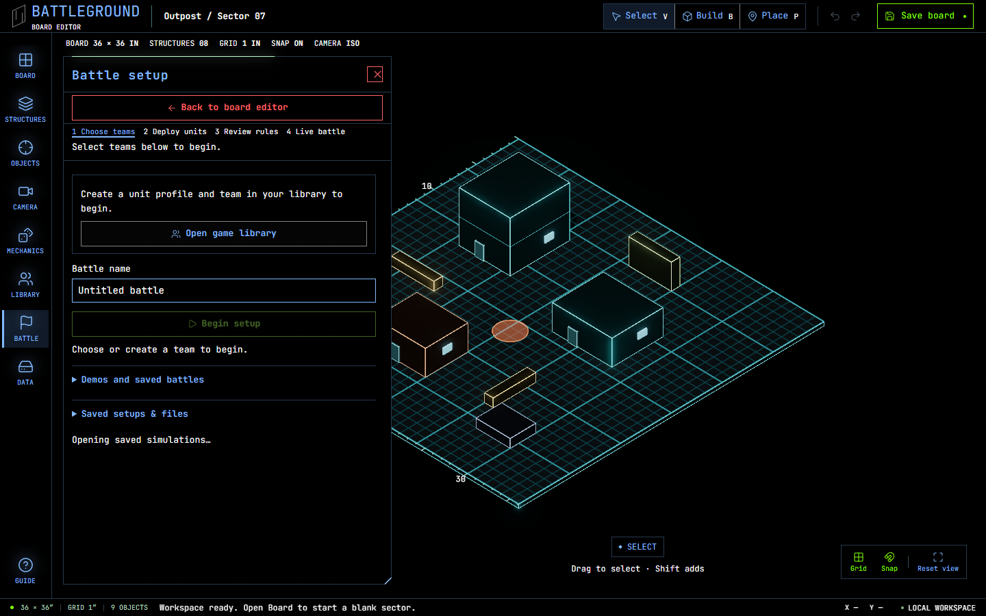The image size is (986, 616).
Task: Open the Guide help icon
Action: 25,570
